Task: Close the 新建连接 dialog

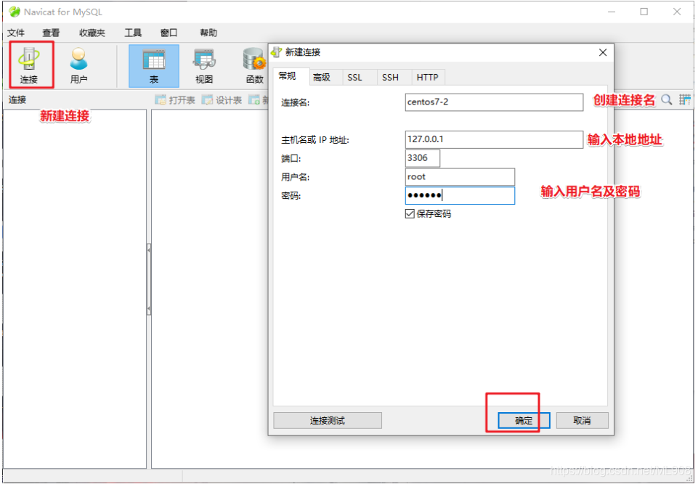Action: pyautogui.click(x=603, y=52)
